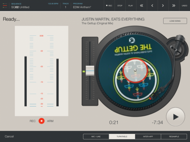This screenshot has width=190, height=142.
Task: Click the song title The Gettup (Original Mix)
Action: point(97,23)
